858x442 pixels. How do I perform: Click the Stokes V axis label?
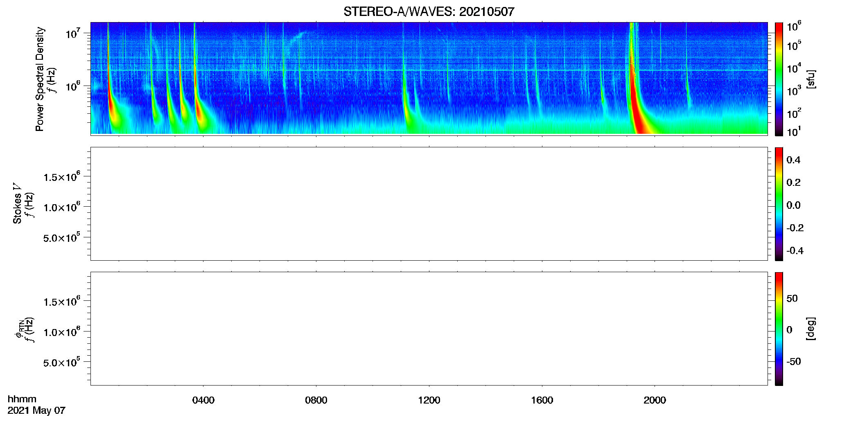(x=17, y=203)
